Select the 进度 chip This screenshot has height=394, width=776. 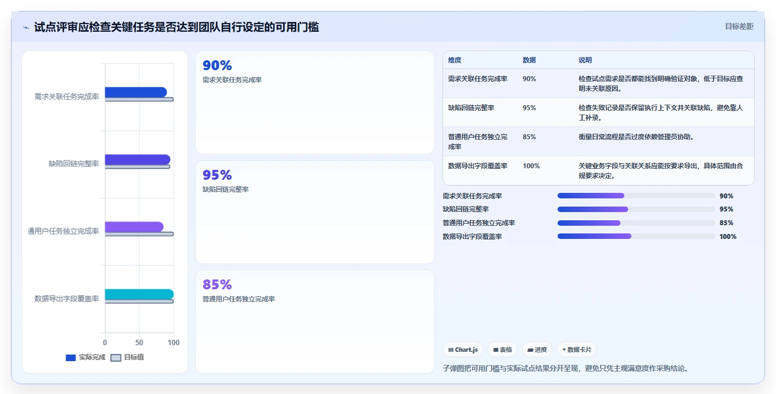pyautogui.click(x=537, y=350)
